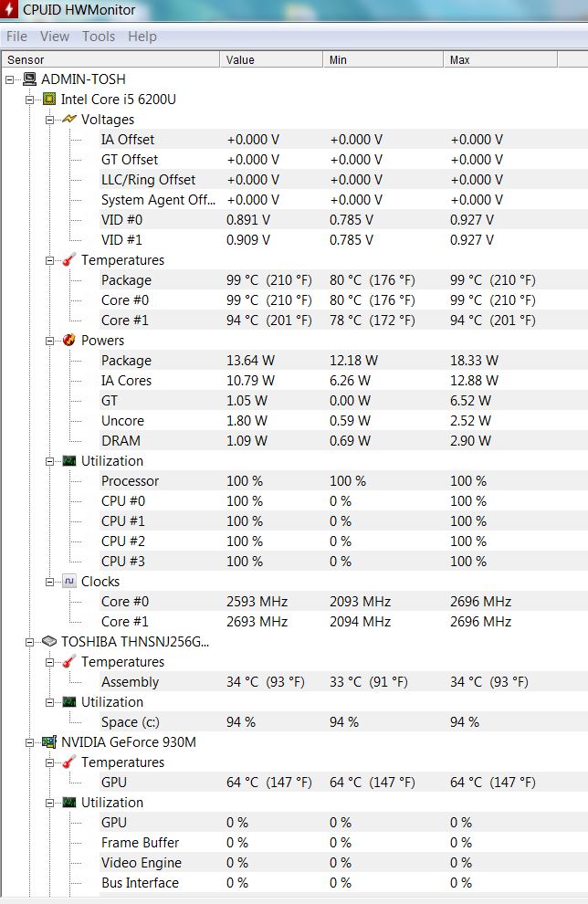
Task: Click the CPU Temperatures thermometer icon
Action: click(69, 260)
